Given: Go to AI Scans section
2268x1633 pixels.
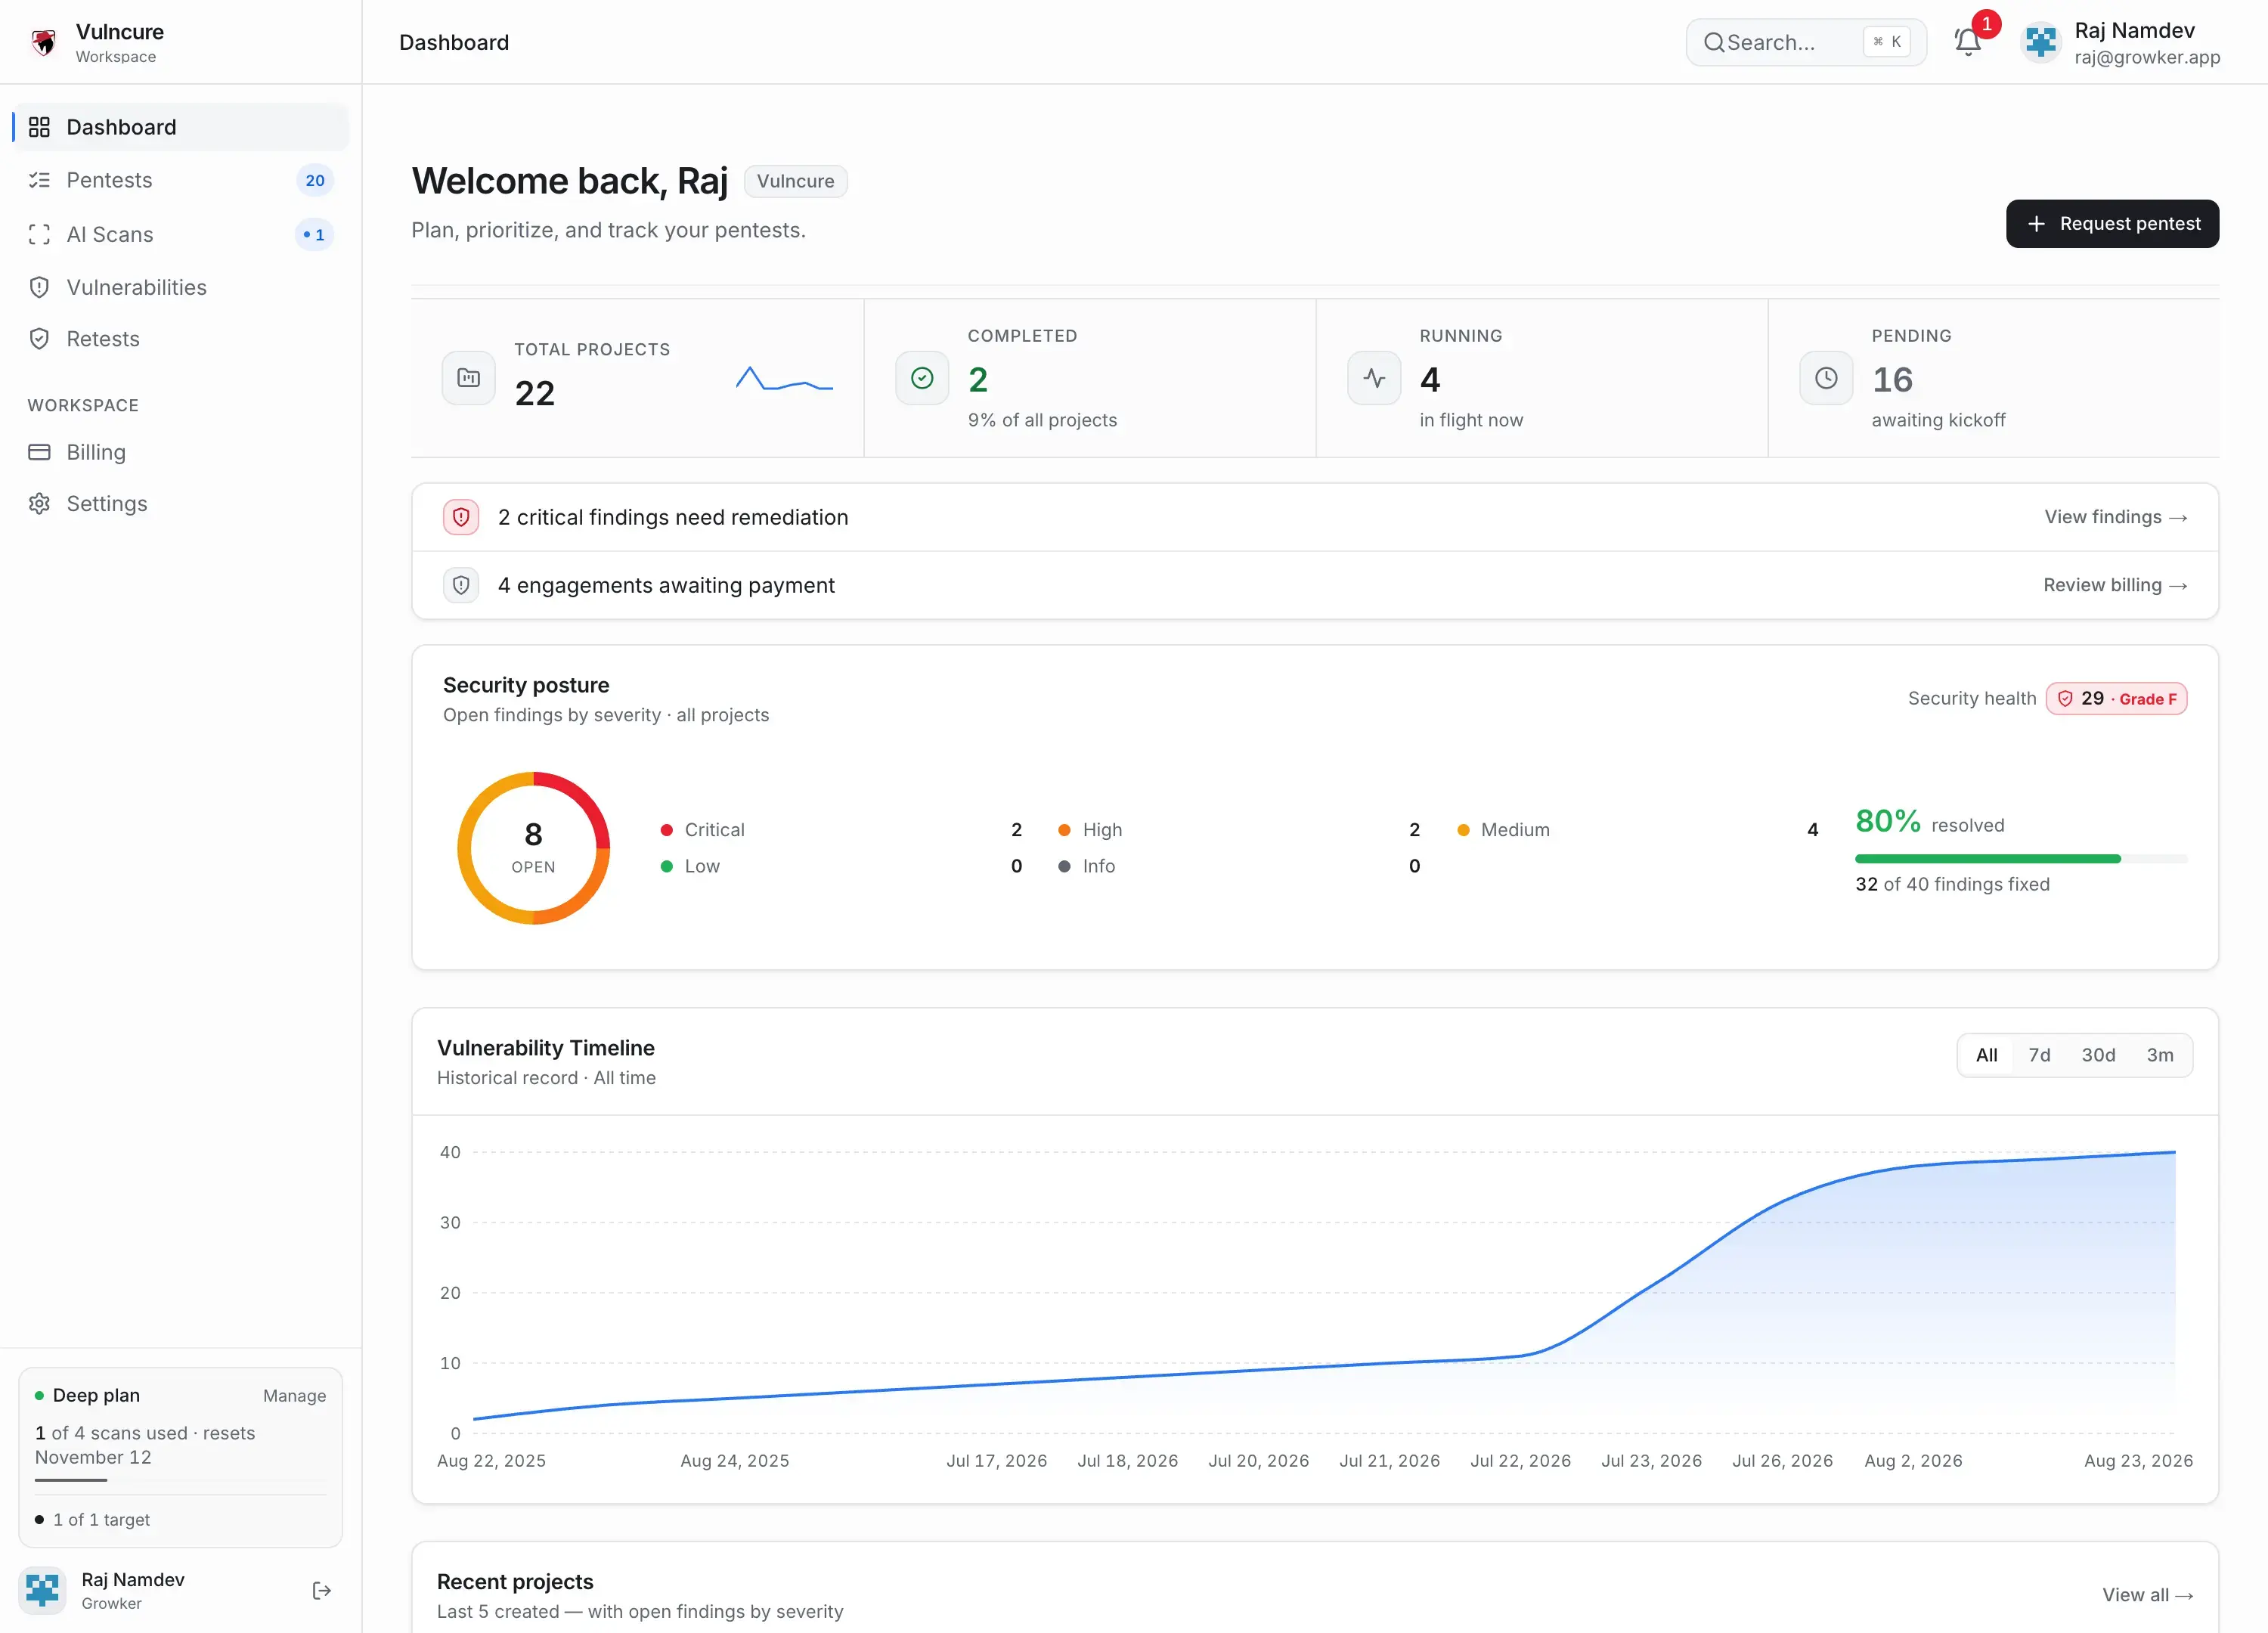Looking at the screenshot, I should point(181,234).
